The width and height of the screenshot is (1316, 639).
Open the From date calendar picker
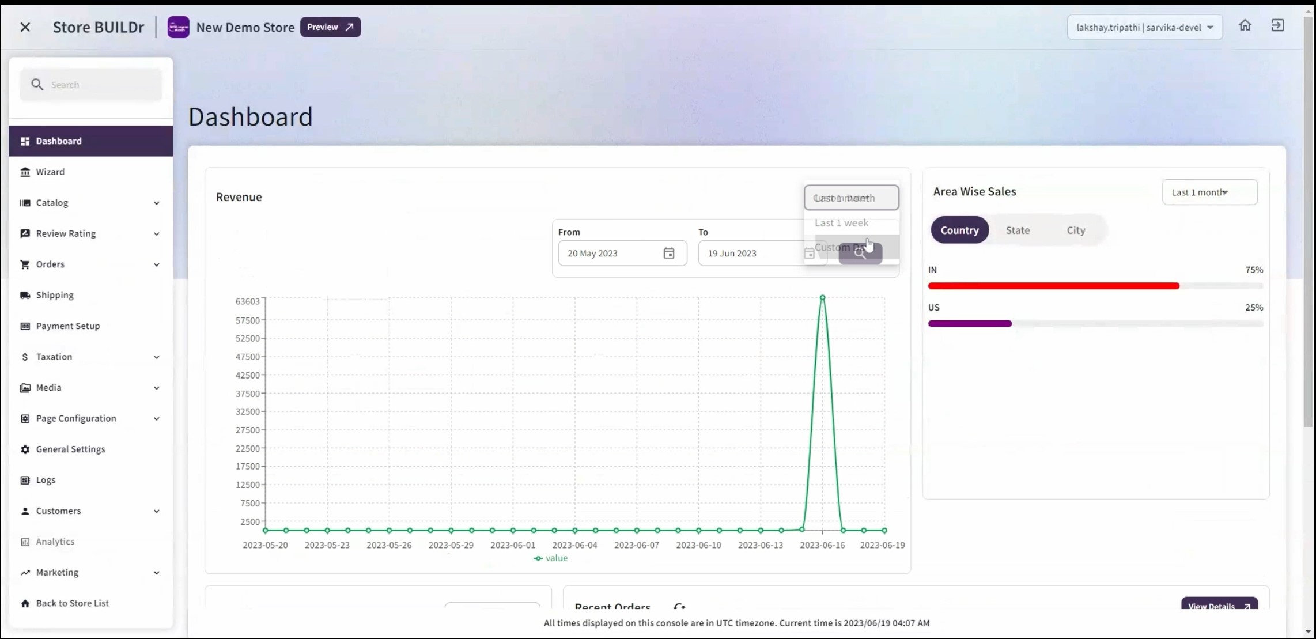click(669, 253)
